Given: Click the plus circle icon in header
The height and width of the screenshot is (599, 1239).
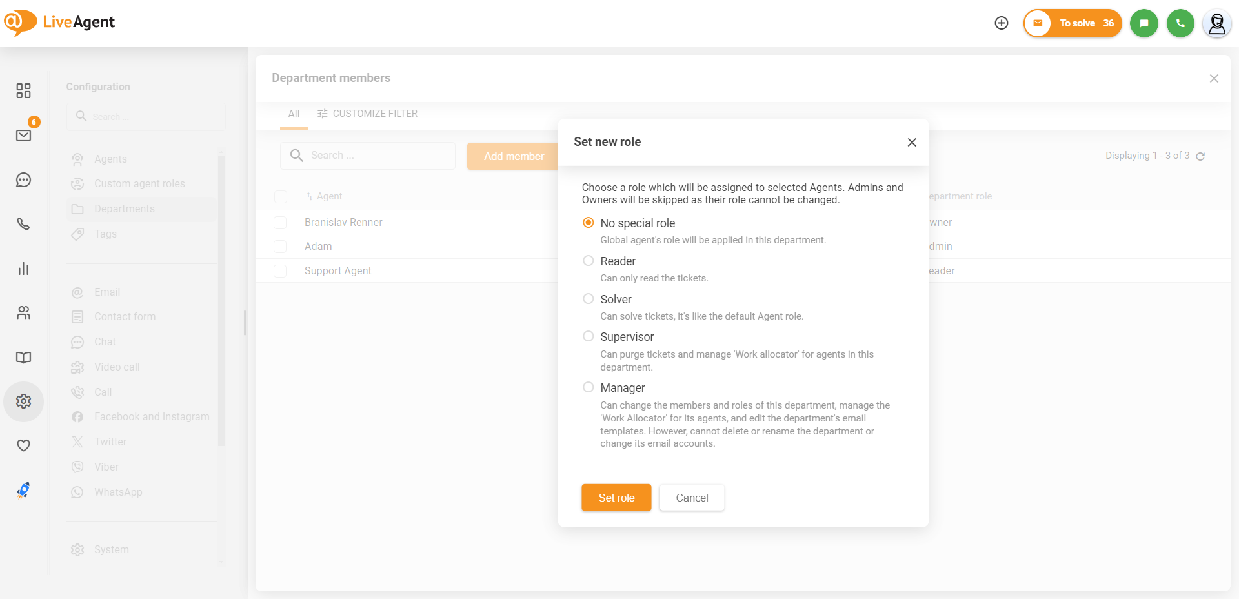Looking at the screenshot, I should coord(1002,23).
